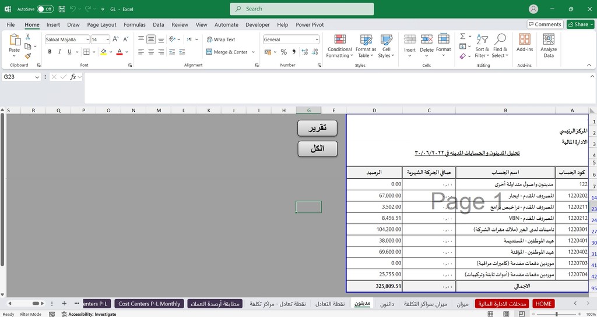Image resolution: width=597 pixels, height=317 pixels.
Task: Open the Add-ins icon
Action: 525,43
